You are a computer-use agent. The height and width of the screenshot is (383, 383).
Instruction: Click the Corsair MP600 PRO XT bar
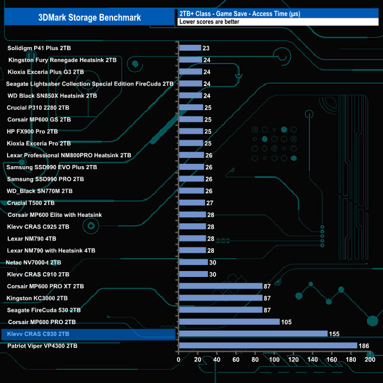tap(220, 286)
